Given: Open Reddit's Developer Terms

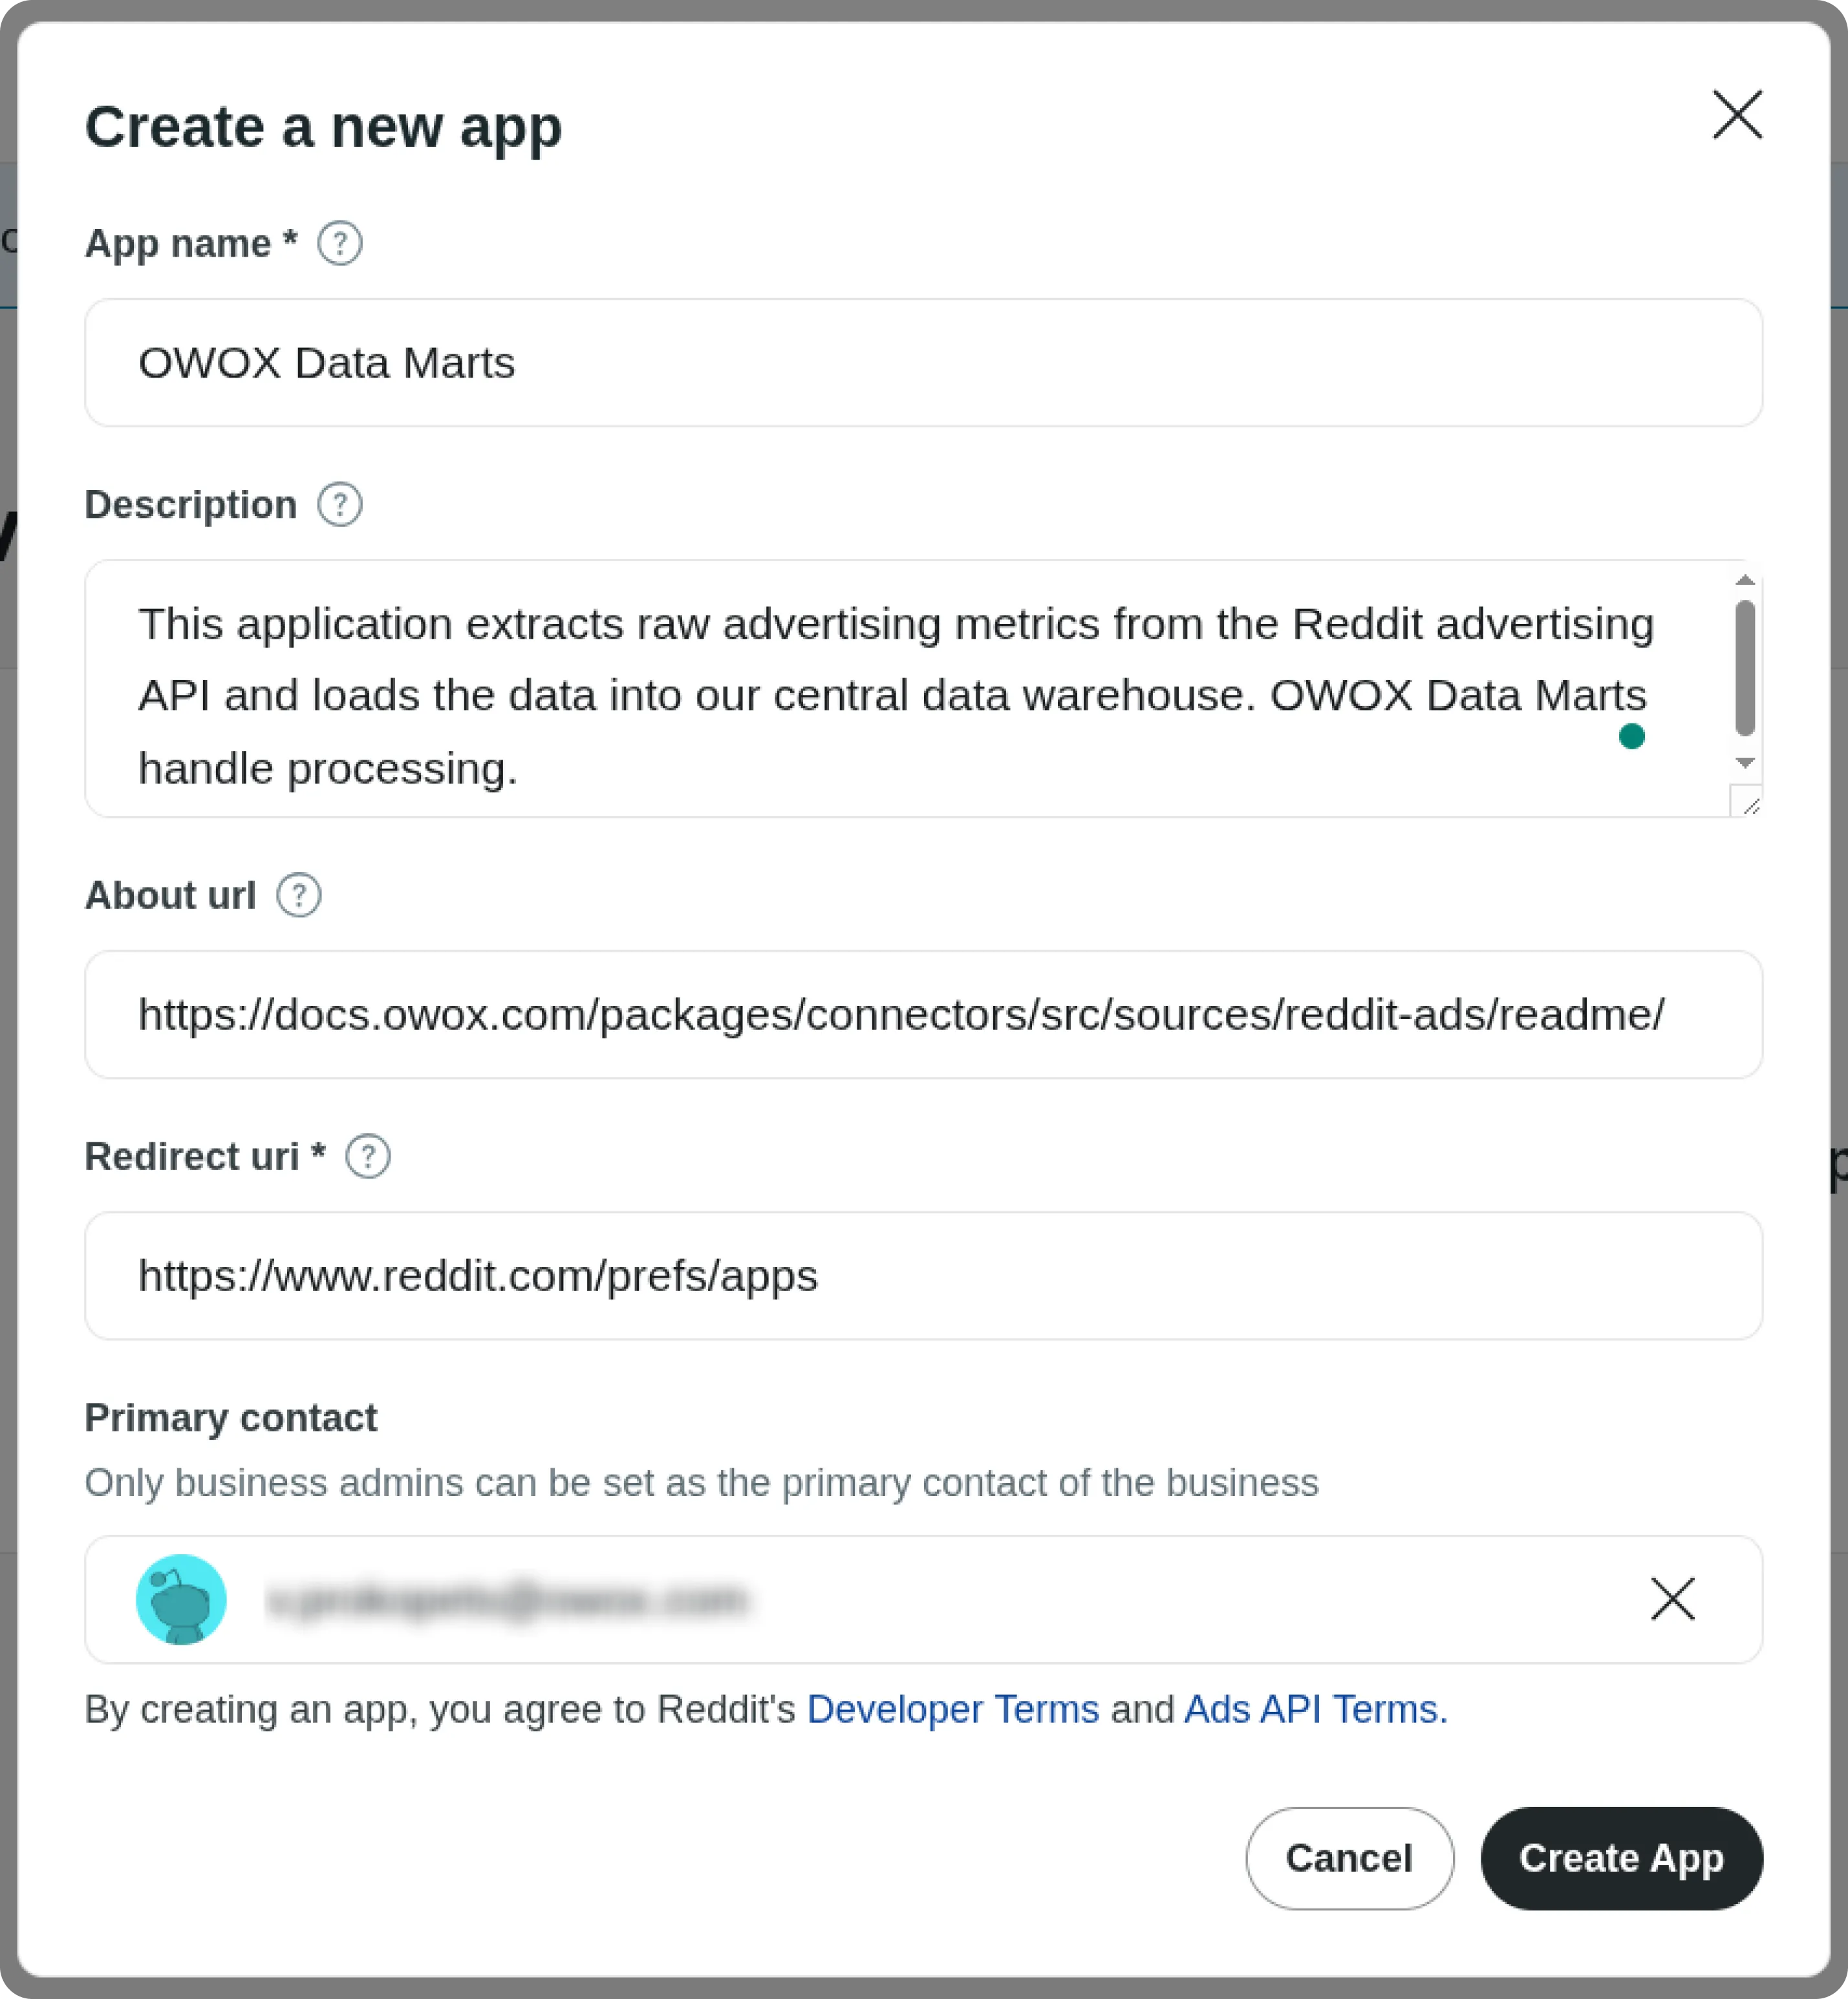Looking at the screenshot, I should click(953, 1709).
